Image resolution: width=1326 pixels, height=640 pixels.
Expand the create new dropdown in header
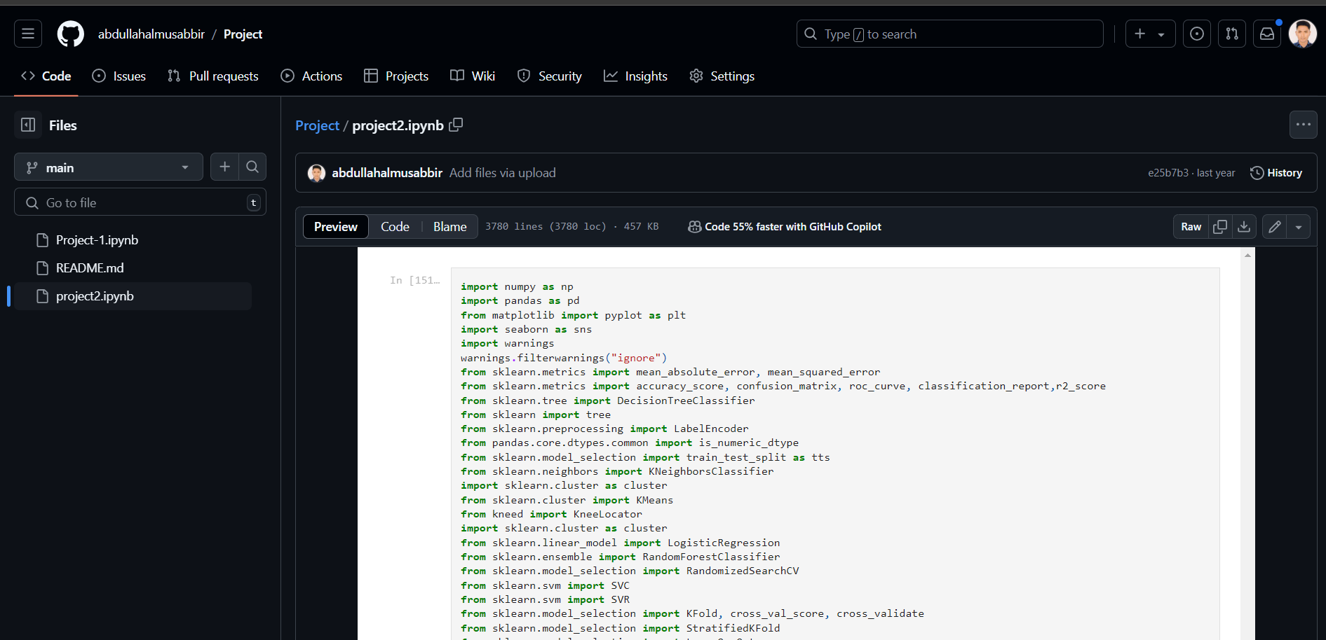pos(1150,34)
